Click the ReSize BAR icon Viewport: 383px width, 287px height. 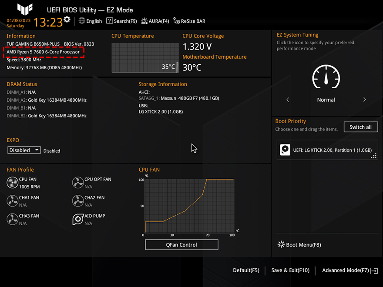point(176,21)
